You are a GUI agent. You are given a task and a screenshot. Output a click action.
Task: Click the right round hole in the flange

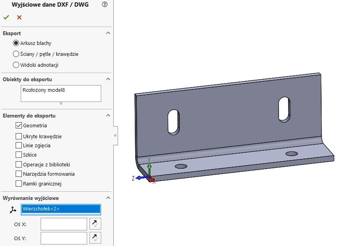point(292,153)
